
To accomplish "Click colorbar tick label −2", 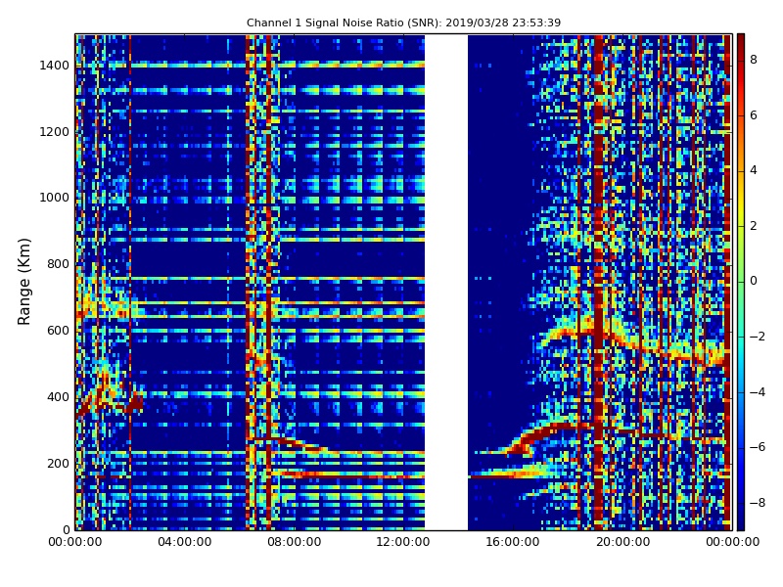I will pyautogui.click(x=758, y=337).
